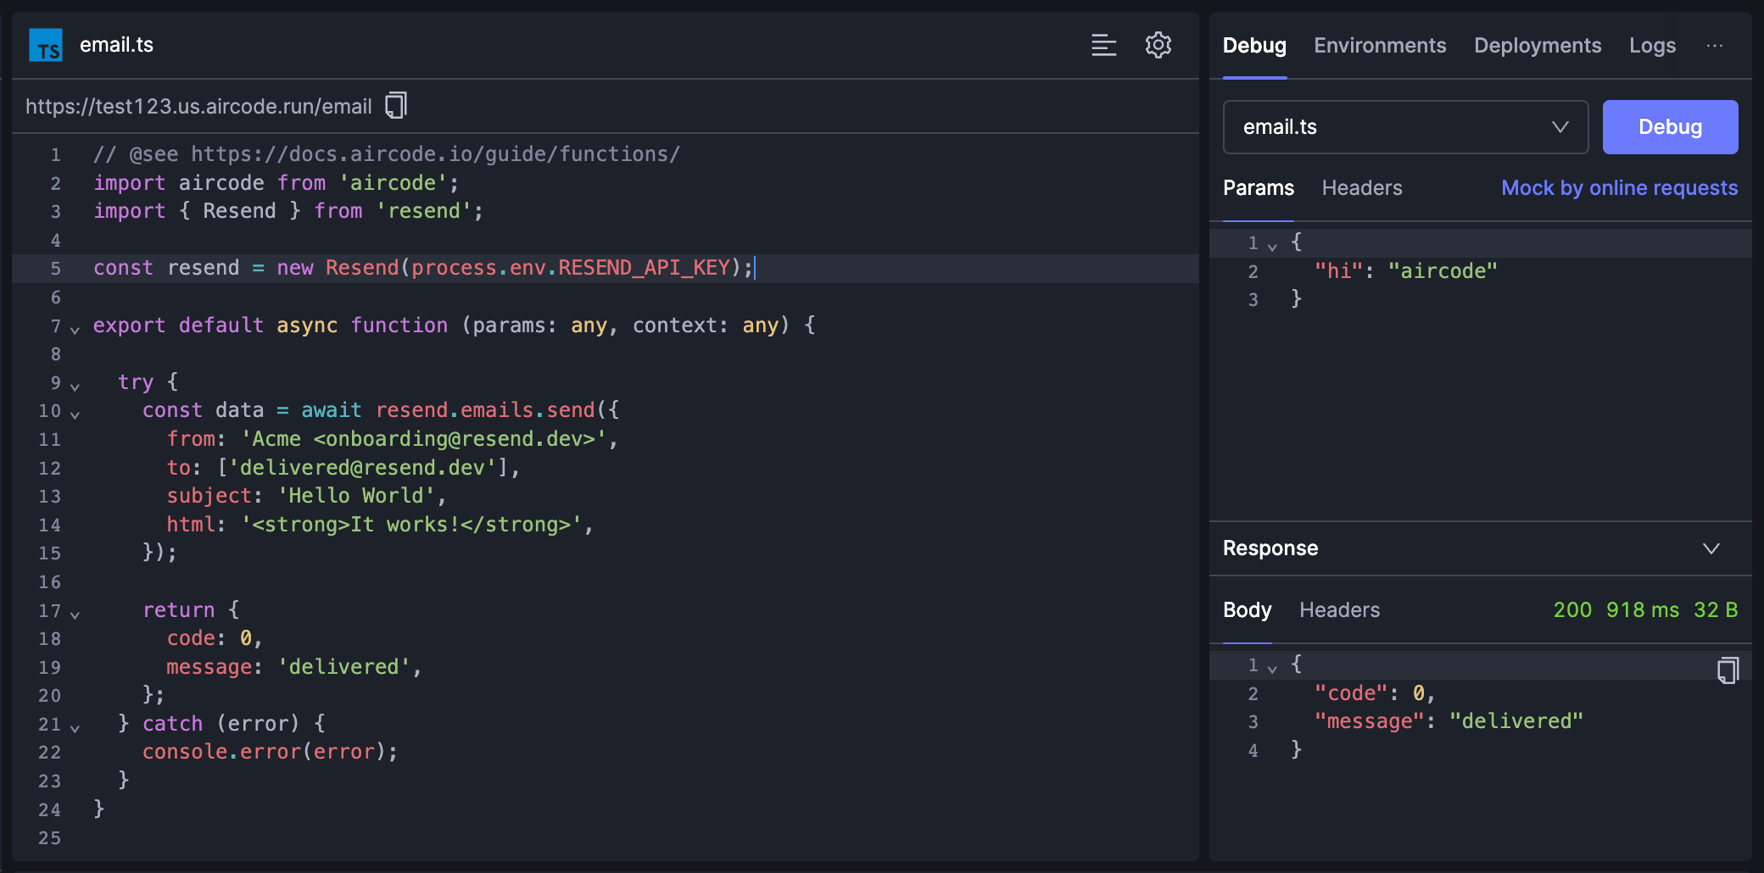
Task: Open the more options ellipsis menu
Action: 1715,46
